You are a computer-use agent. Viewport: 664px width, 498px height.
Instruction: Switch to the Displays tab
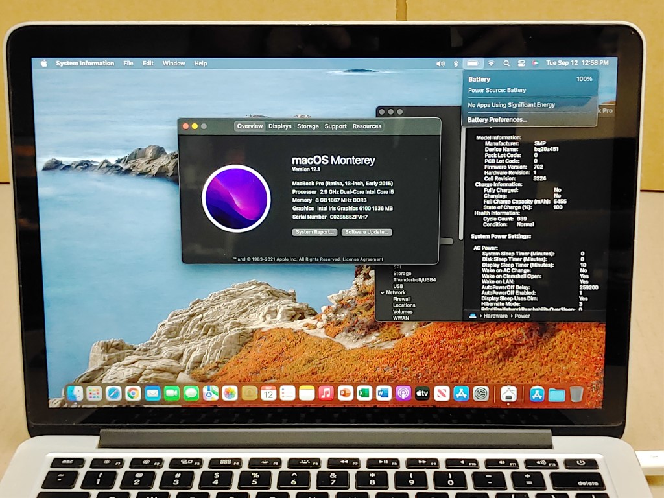pos(280,126)
